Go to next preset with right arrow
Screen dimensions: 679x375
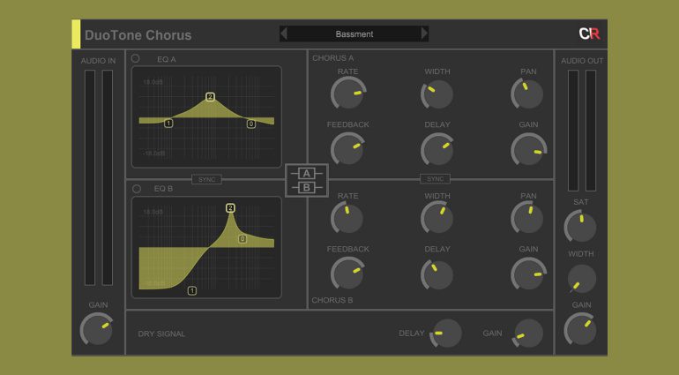coord(424,34)
